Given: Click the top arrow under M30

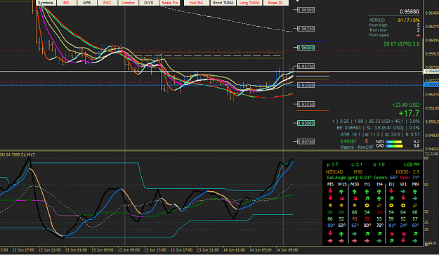Looking at the screenshot, I should (x=355, y=192).
